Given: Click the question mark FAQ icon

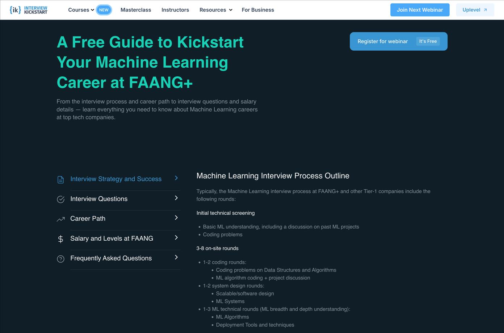Looking at the screenshot, I should [x=60, y=259].
